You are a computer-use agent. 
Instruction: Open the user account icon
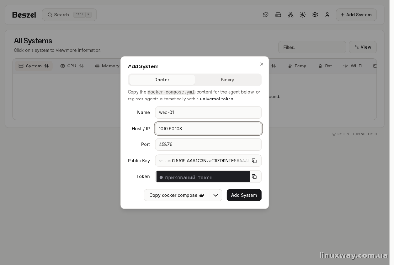tap(327, 15)
